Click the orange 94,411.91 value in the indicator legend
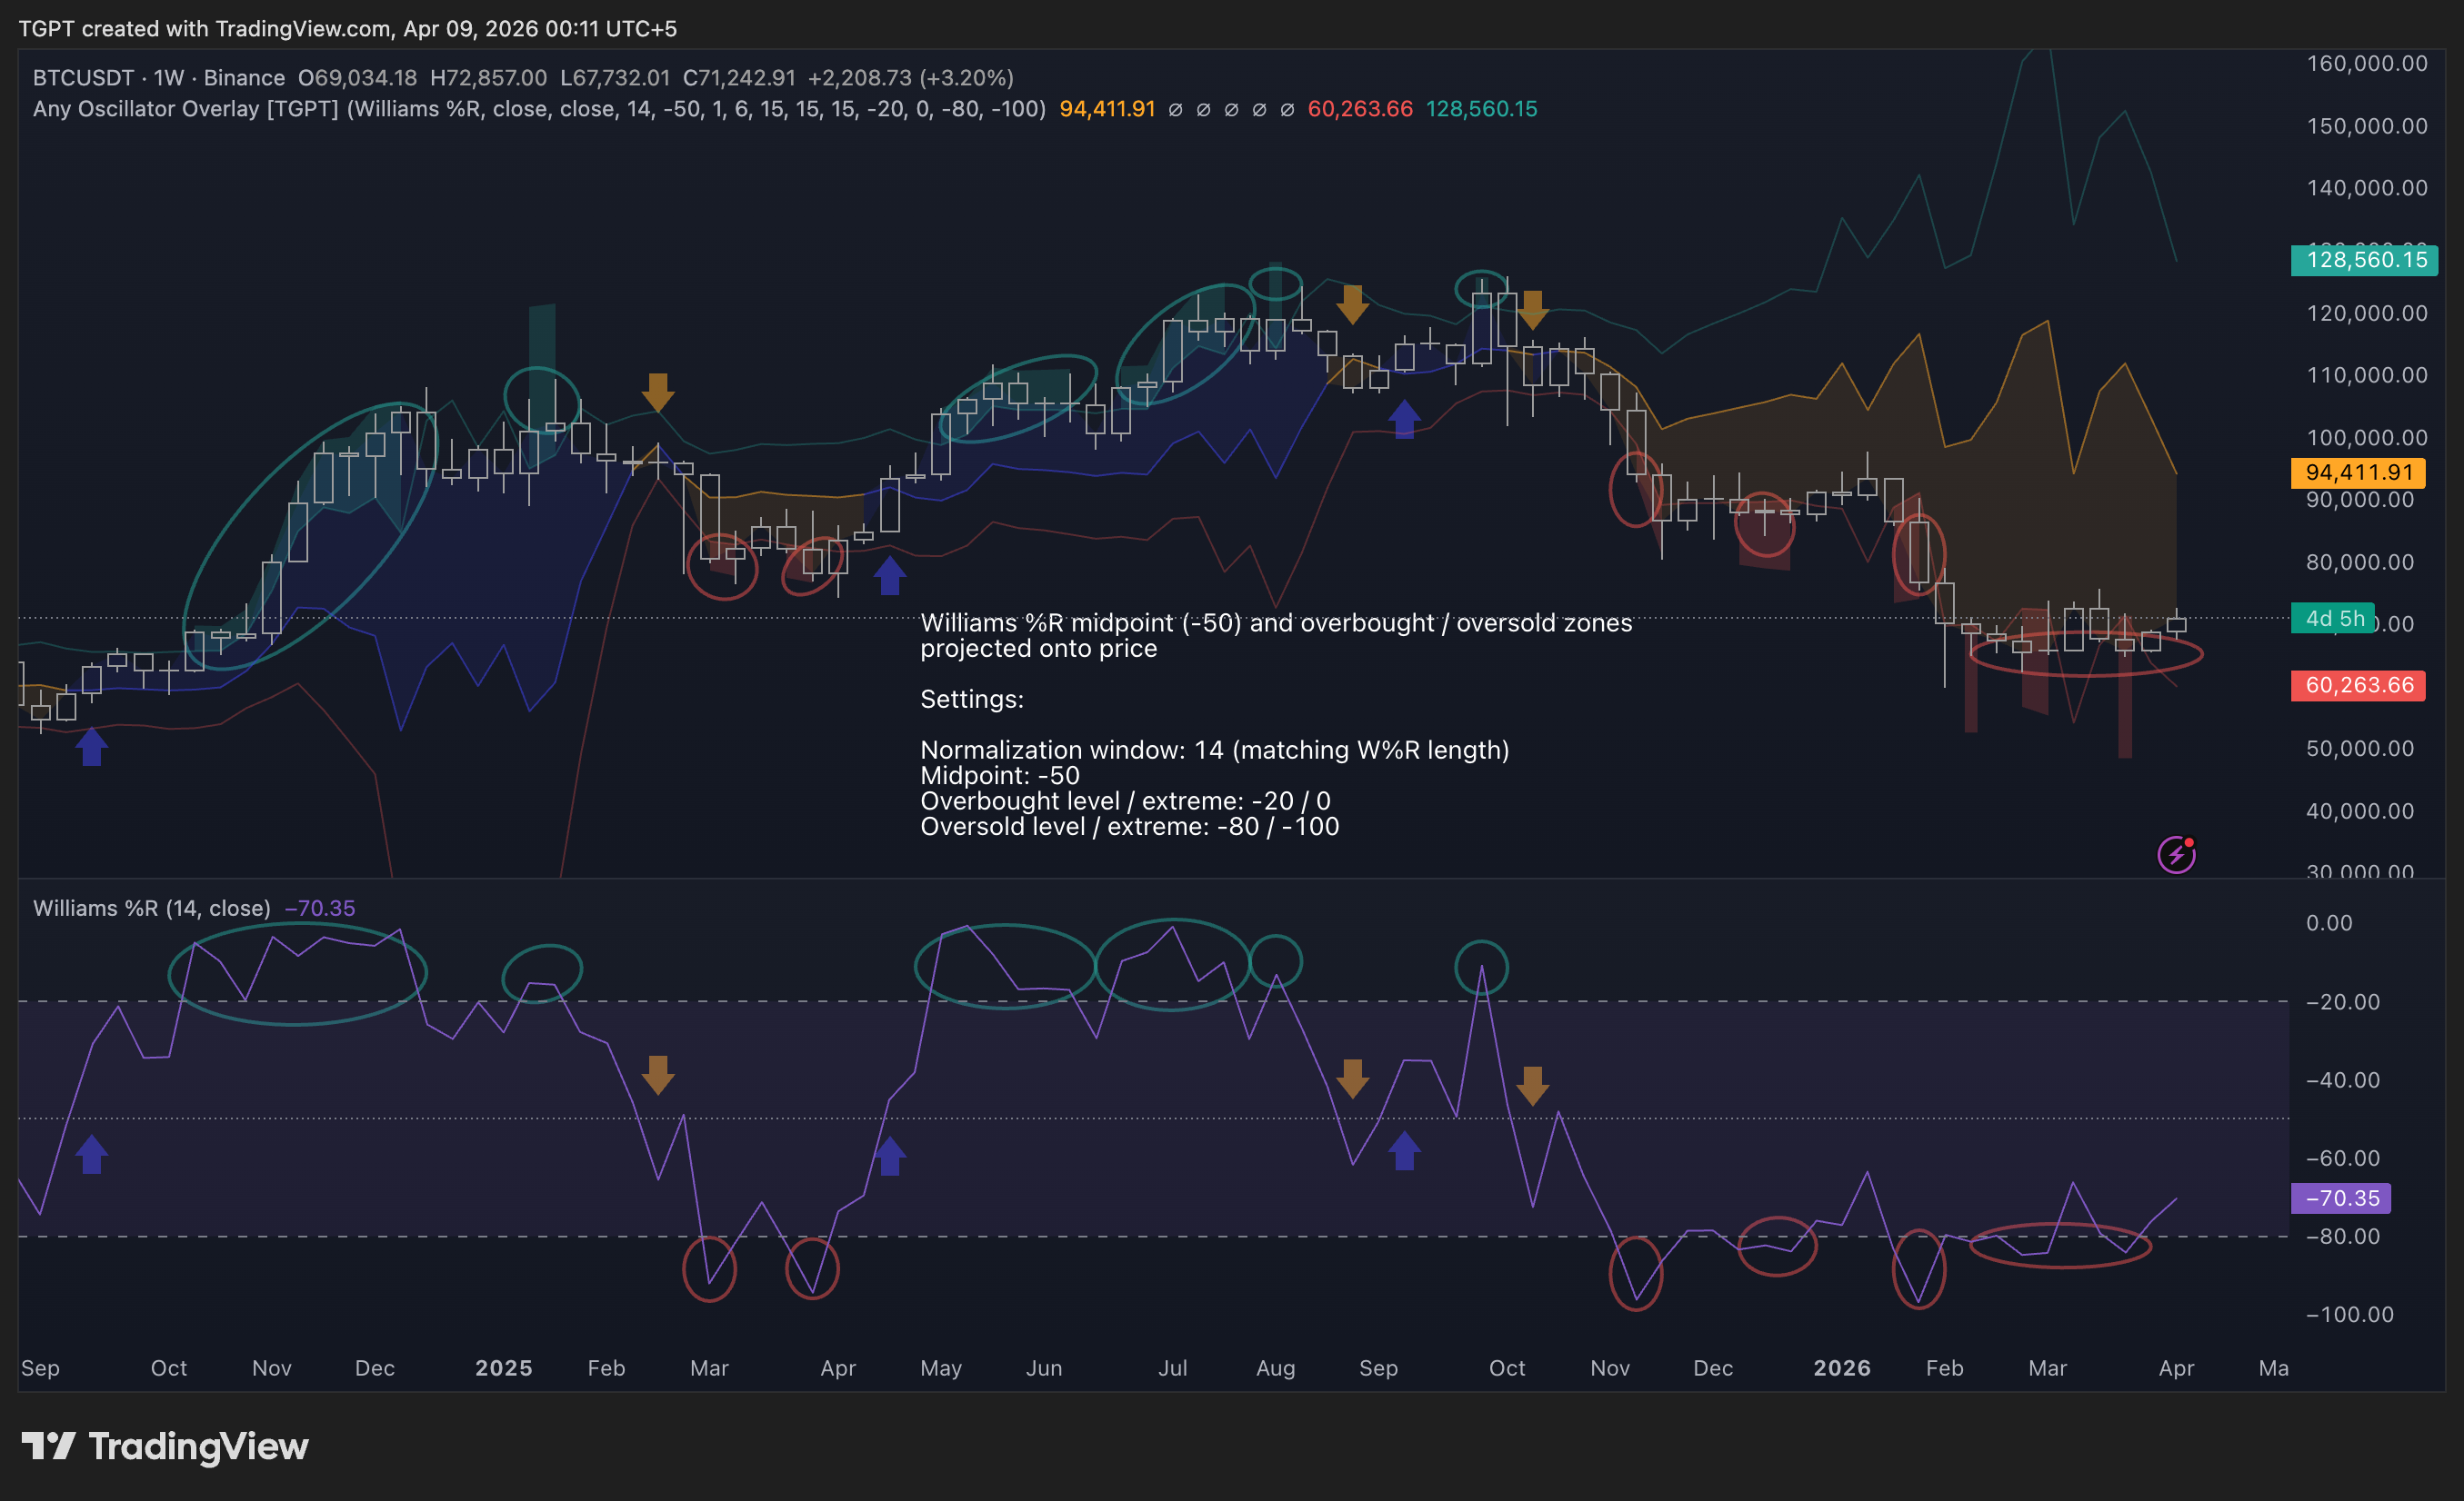 click(1107, 109)
